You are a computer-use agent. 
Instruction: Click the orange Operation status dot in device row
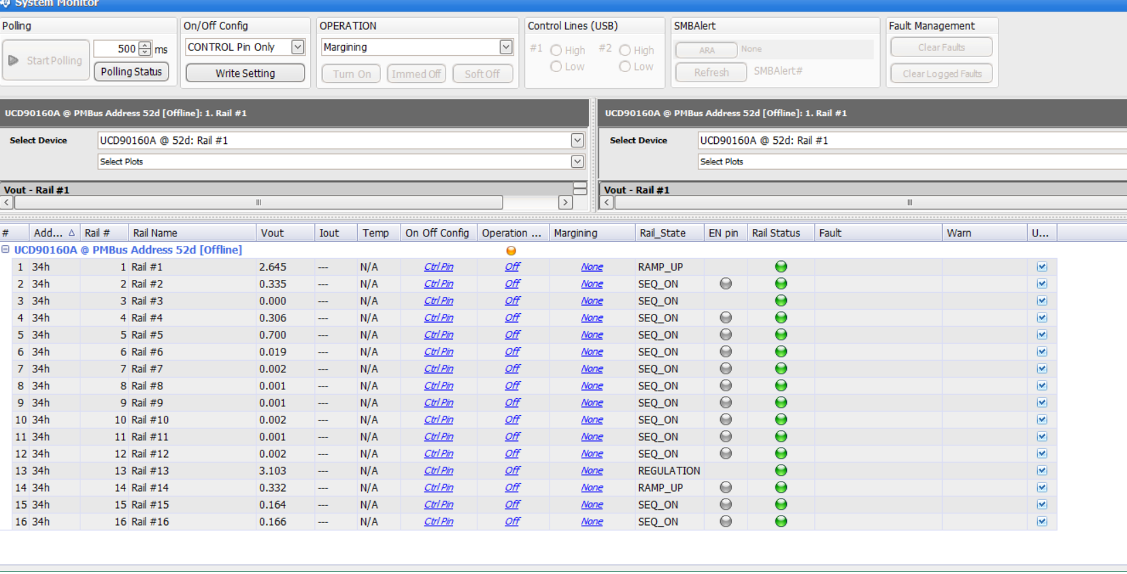click(x=511, y=251)
